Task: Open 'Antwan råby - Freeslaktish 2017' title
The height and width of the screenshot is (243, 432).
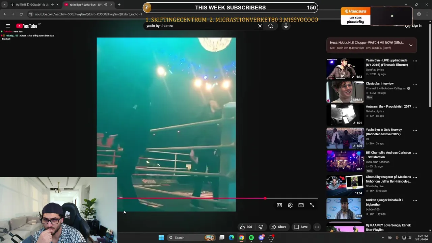Action: click(x=388, y=107)
